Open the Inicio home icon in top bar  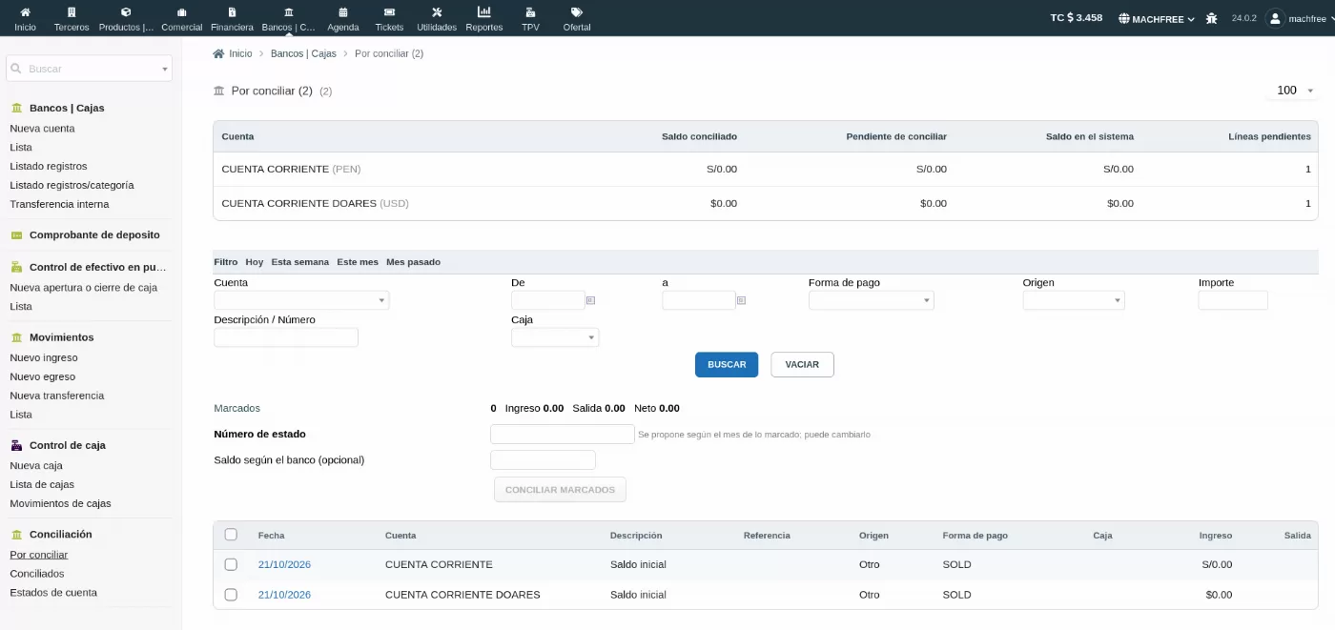click(x=25, y=12)
